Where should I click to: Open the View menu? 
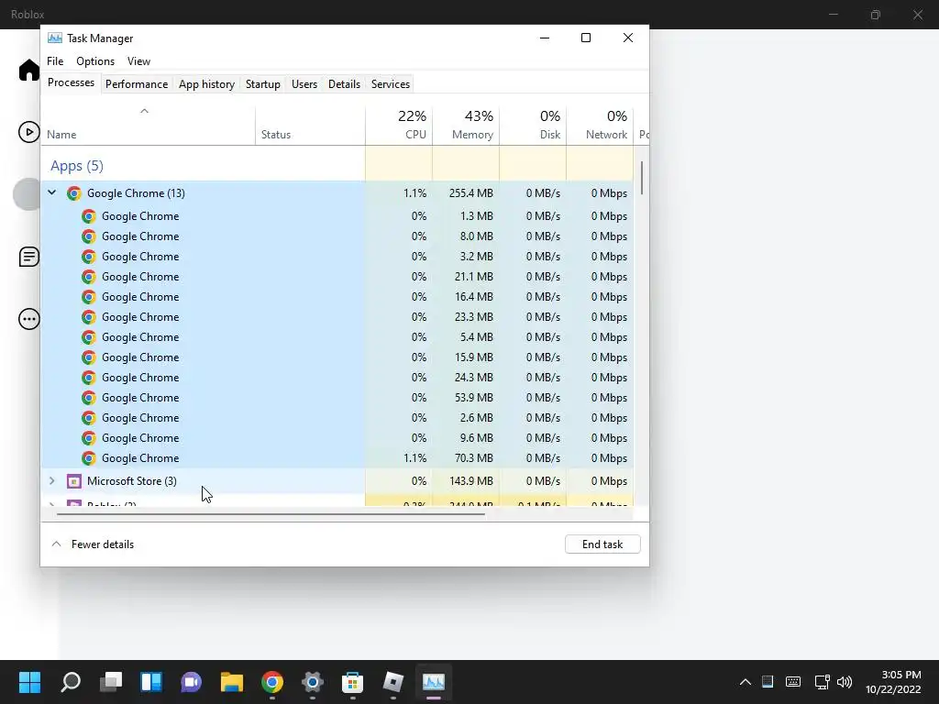tap(138, 61)
